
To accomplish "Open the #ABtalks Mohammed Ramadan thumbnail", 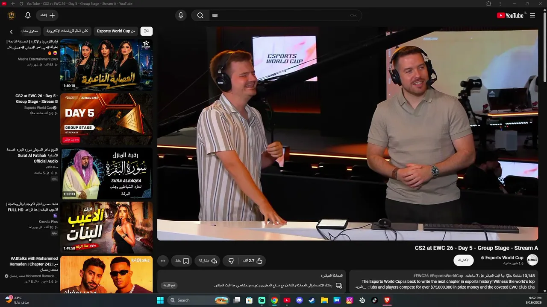I will 106,274.
